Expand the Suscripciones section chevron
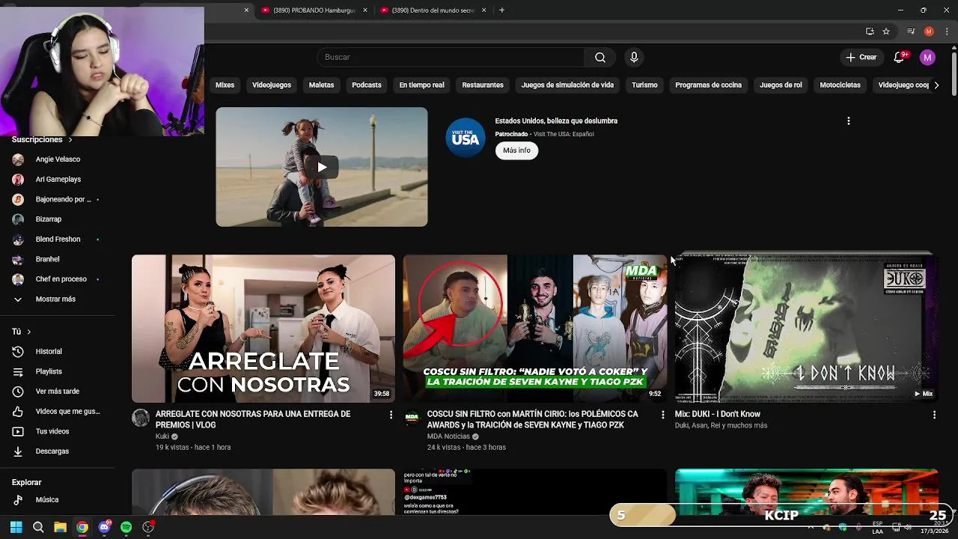 tap(70, 140)
